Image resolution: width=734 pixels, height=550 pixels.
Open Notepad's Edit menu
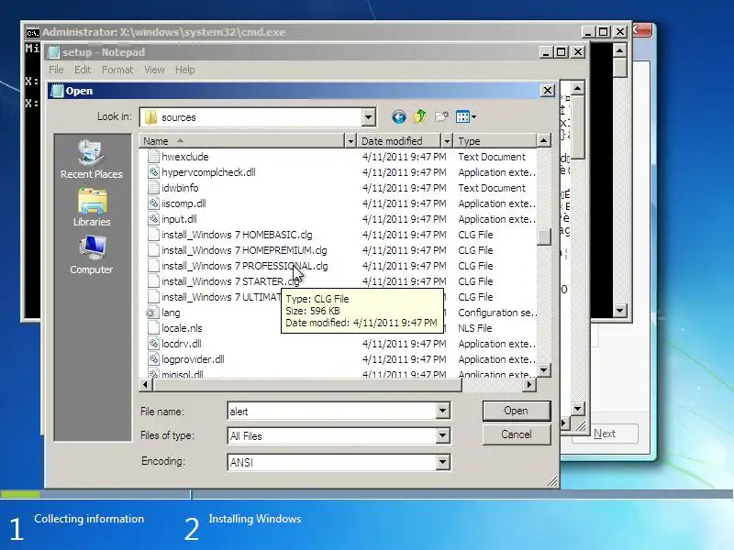[83, 70]
